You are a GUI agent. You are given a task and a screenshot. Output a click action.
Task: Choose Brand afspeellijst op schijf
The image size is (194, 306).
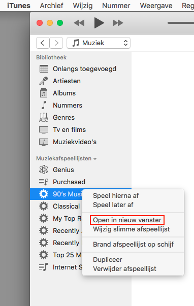[133, 244]
